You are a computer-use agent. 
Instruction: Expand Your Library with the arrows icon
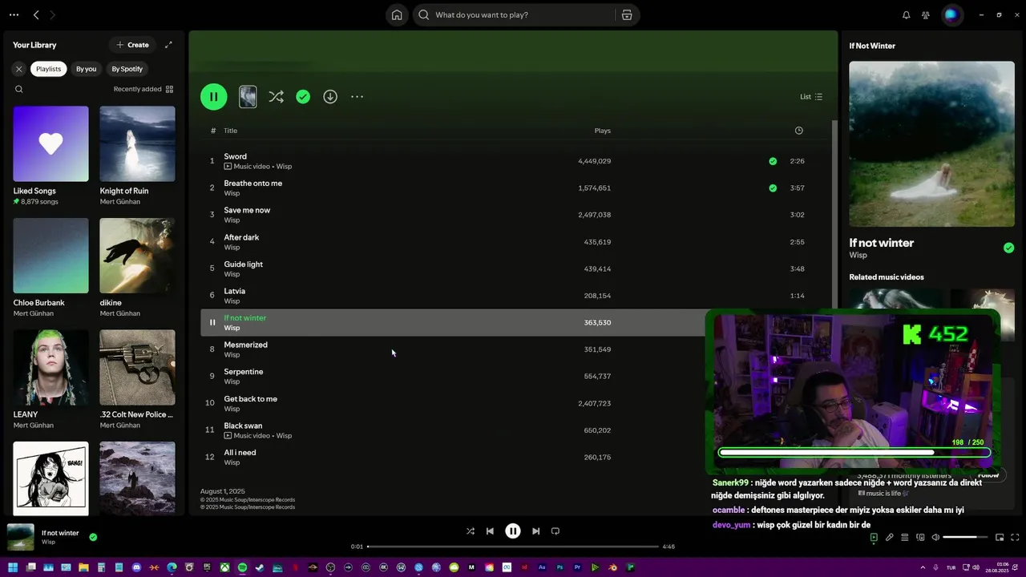(x=168, y=45)
